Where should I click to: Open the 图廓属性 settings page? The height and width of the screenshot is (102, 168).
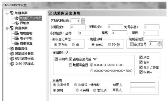click(21, 49)
